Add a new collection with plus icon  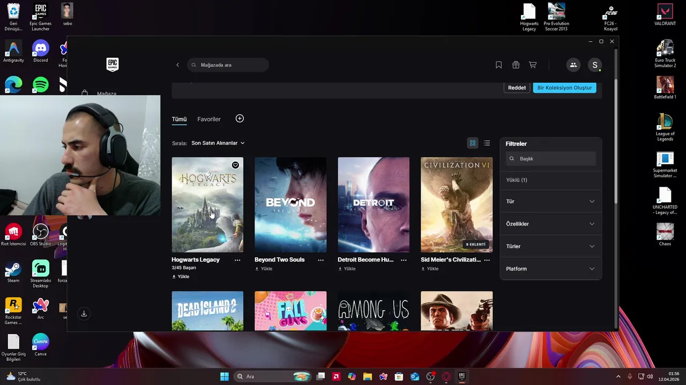pyautogui.click(x=240, y=118)
